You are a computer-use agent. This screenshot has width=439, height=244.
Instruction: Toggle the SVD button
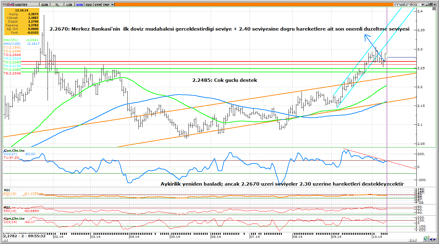pos(89,5)
